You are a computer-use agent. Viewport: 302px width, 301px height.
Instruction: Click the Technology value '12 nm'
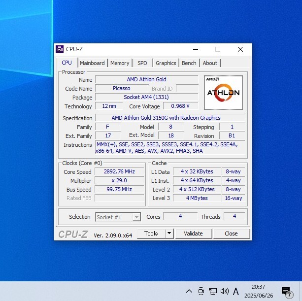[109, 106]
